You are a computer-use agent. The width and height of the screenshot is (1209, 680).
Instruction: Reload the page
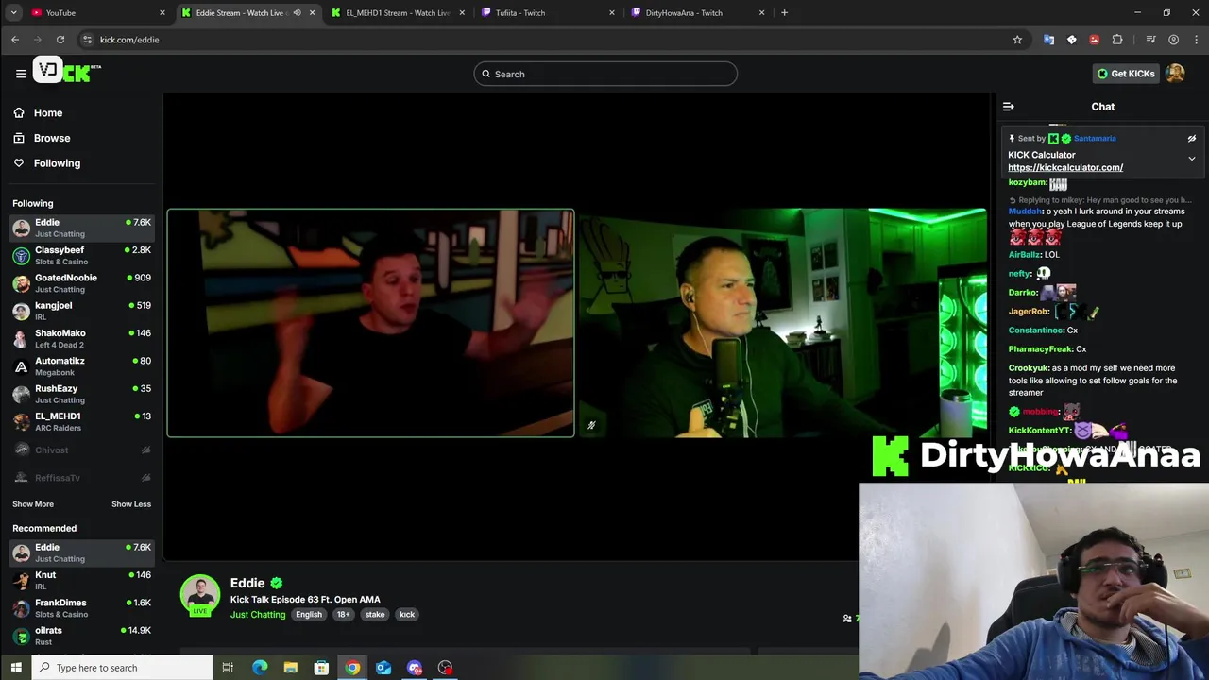pos(60,40)
